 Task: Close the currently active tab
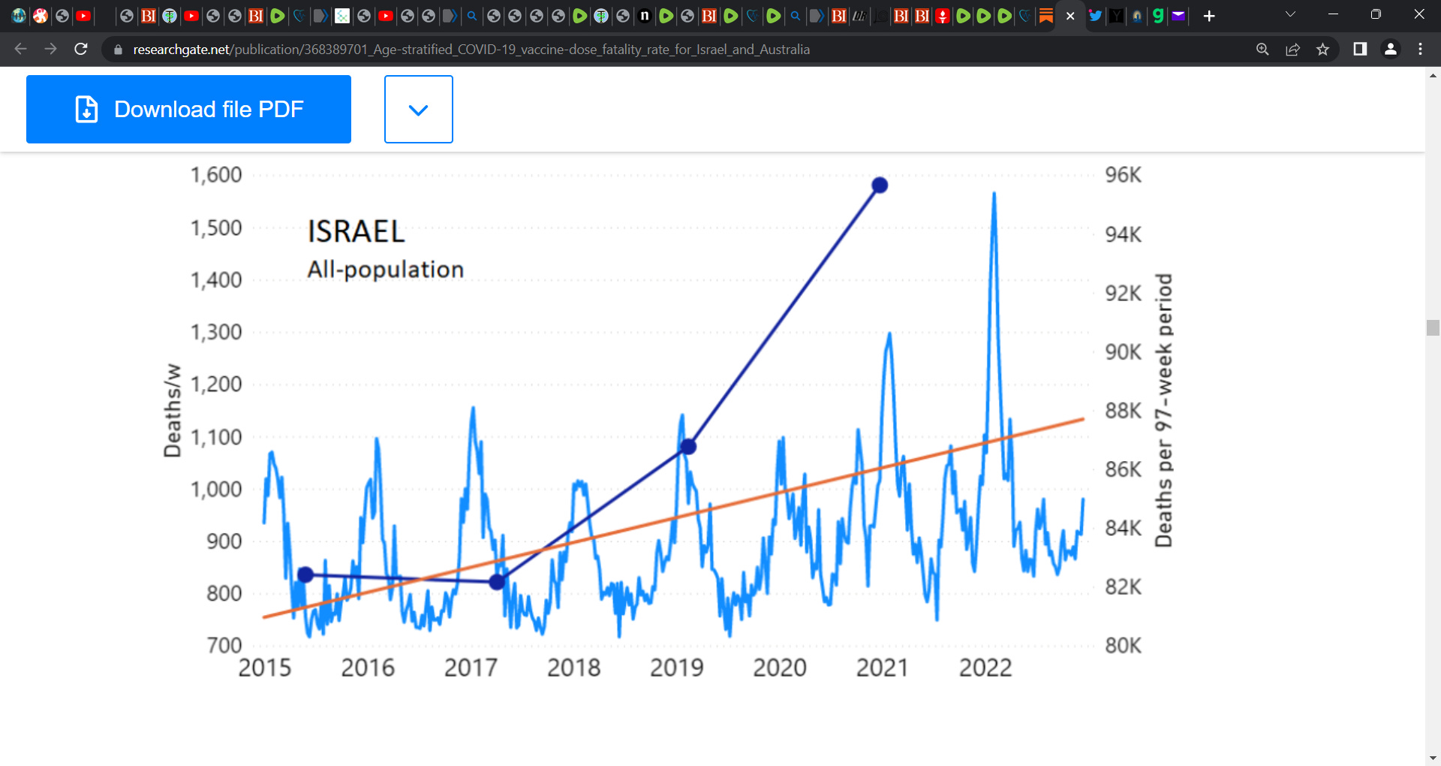click(1070, 16)
